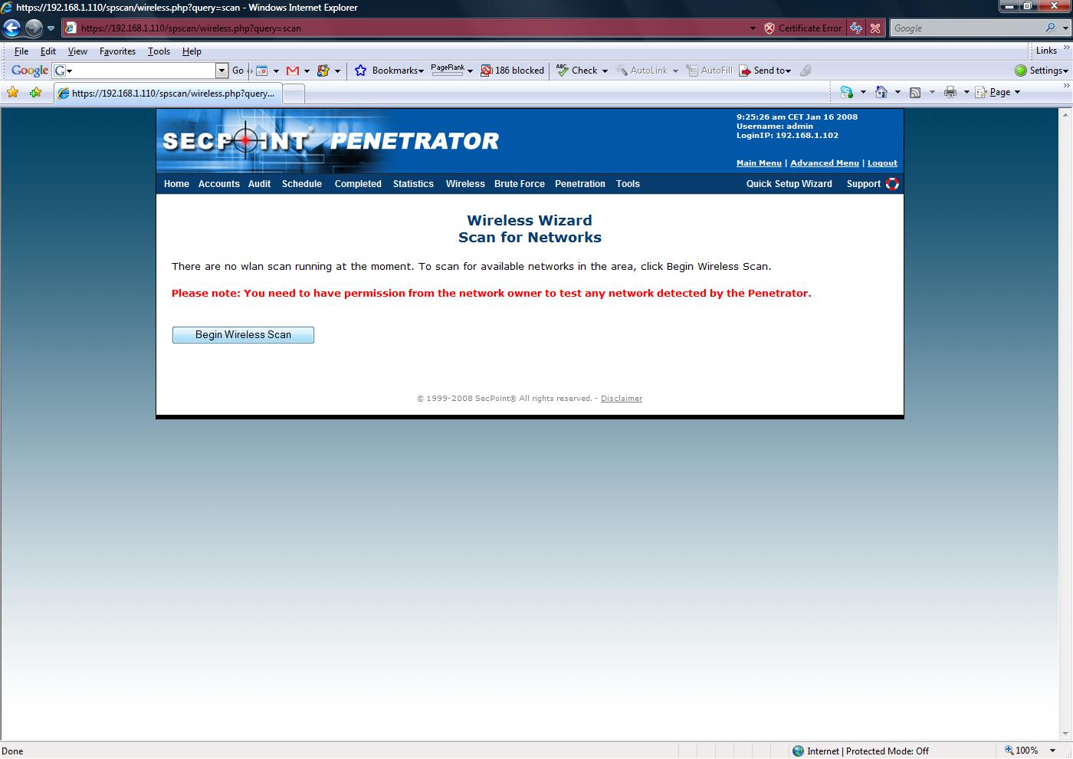
Task: Click the Google toolbar logo
Action: pos(30,71)
